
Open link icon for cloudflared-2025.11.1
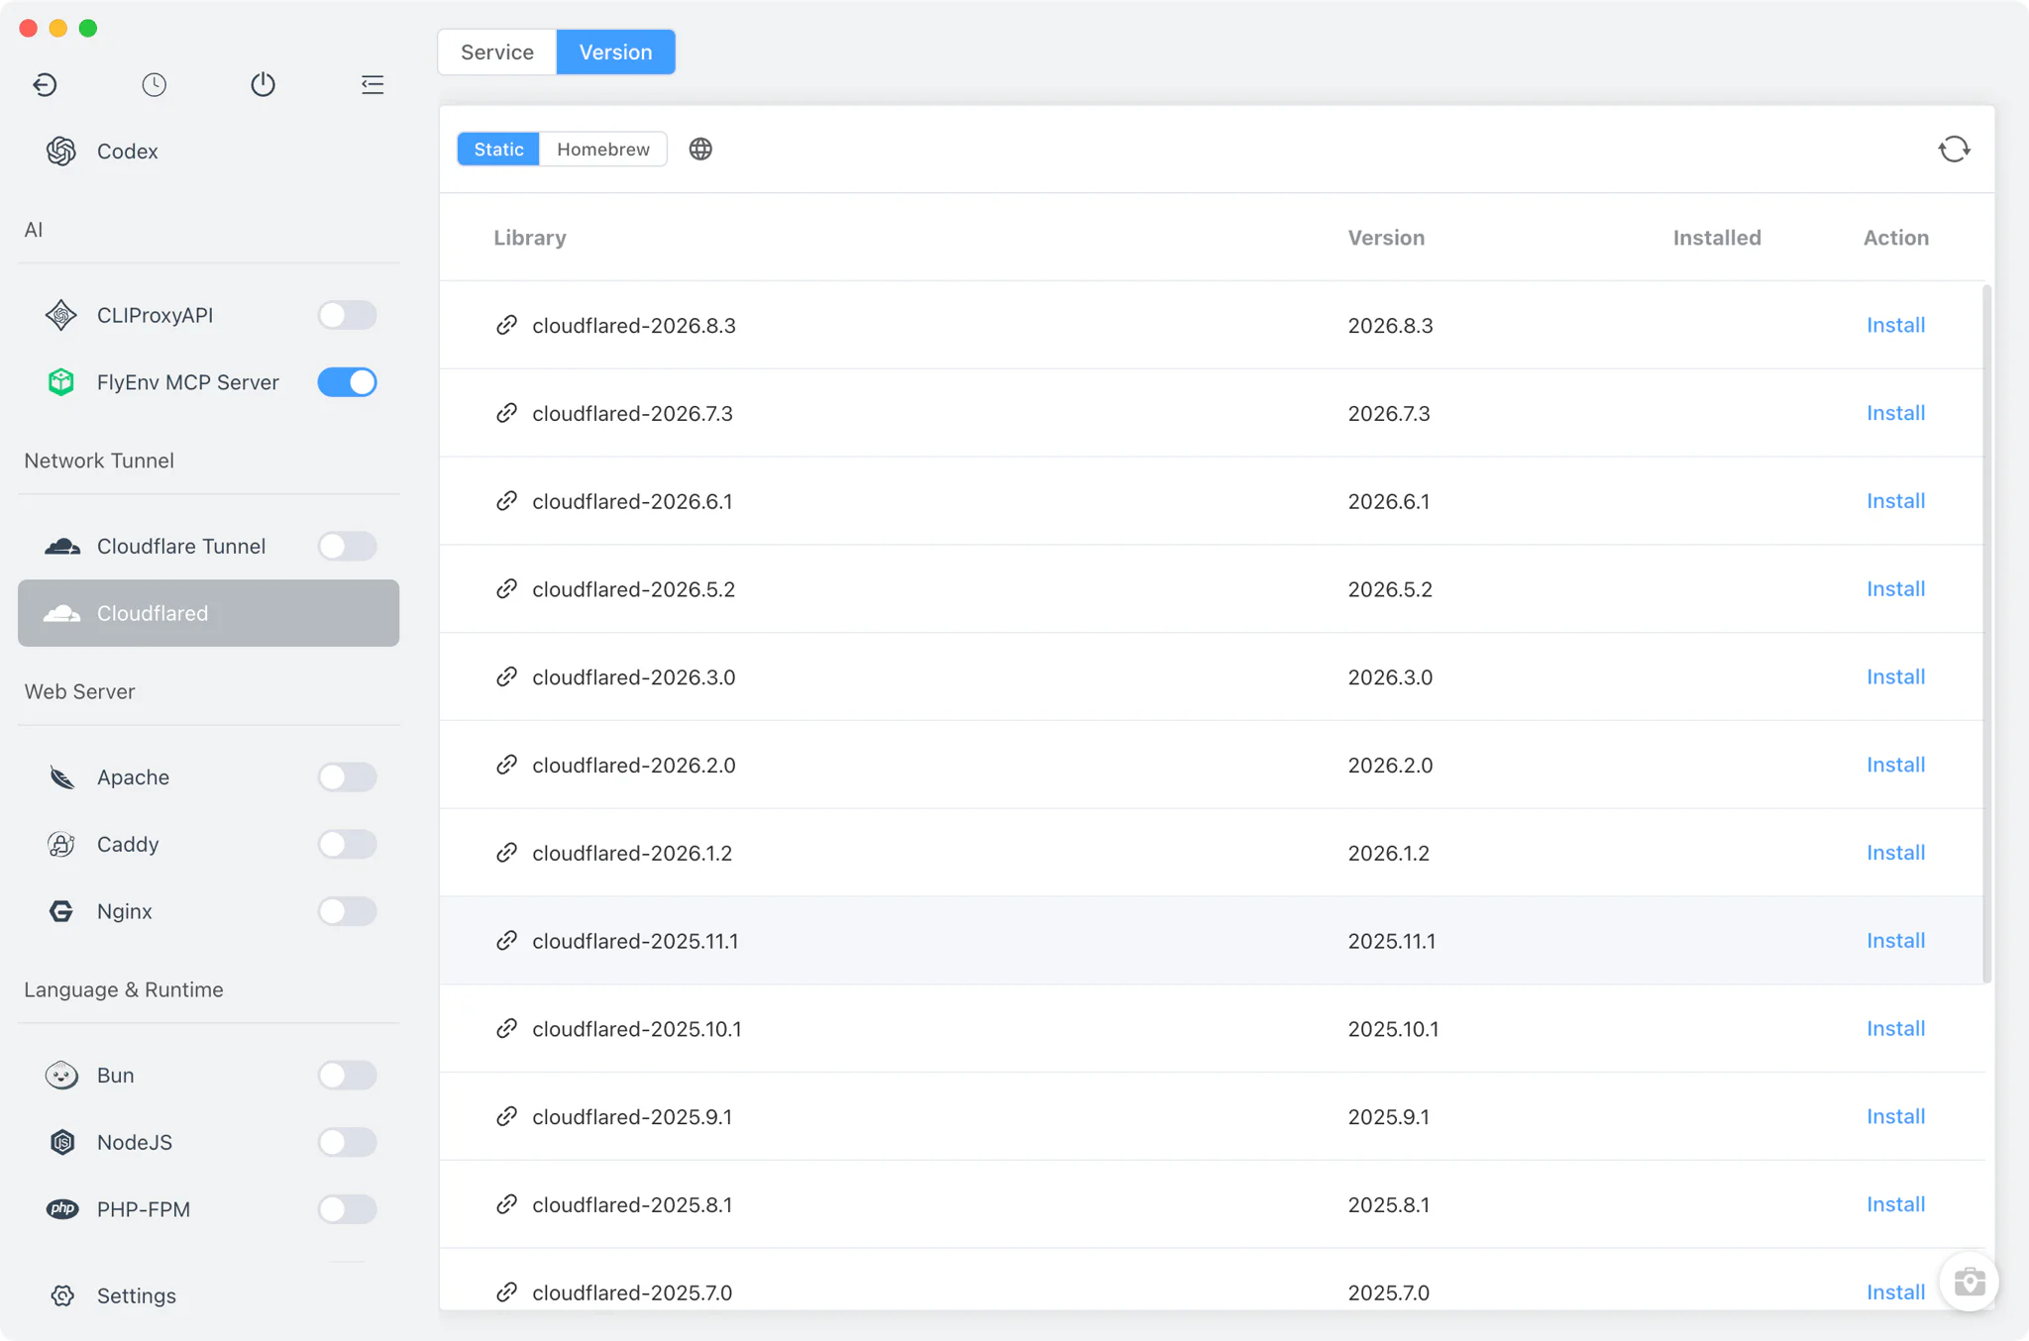coord(507,941)
